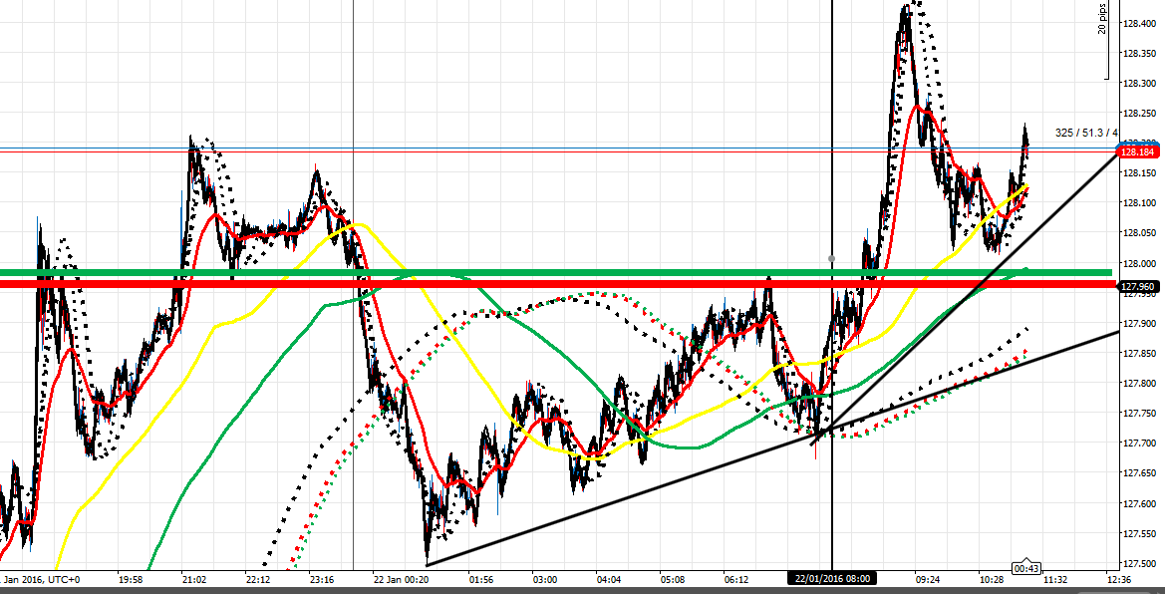Click the 00:43 countdown marker on time axis
Viewport: 1165px width, 594px height.
[1025, 567]
